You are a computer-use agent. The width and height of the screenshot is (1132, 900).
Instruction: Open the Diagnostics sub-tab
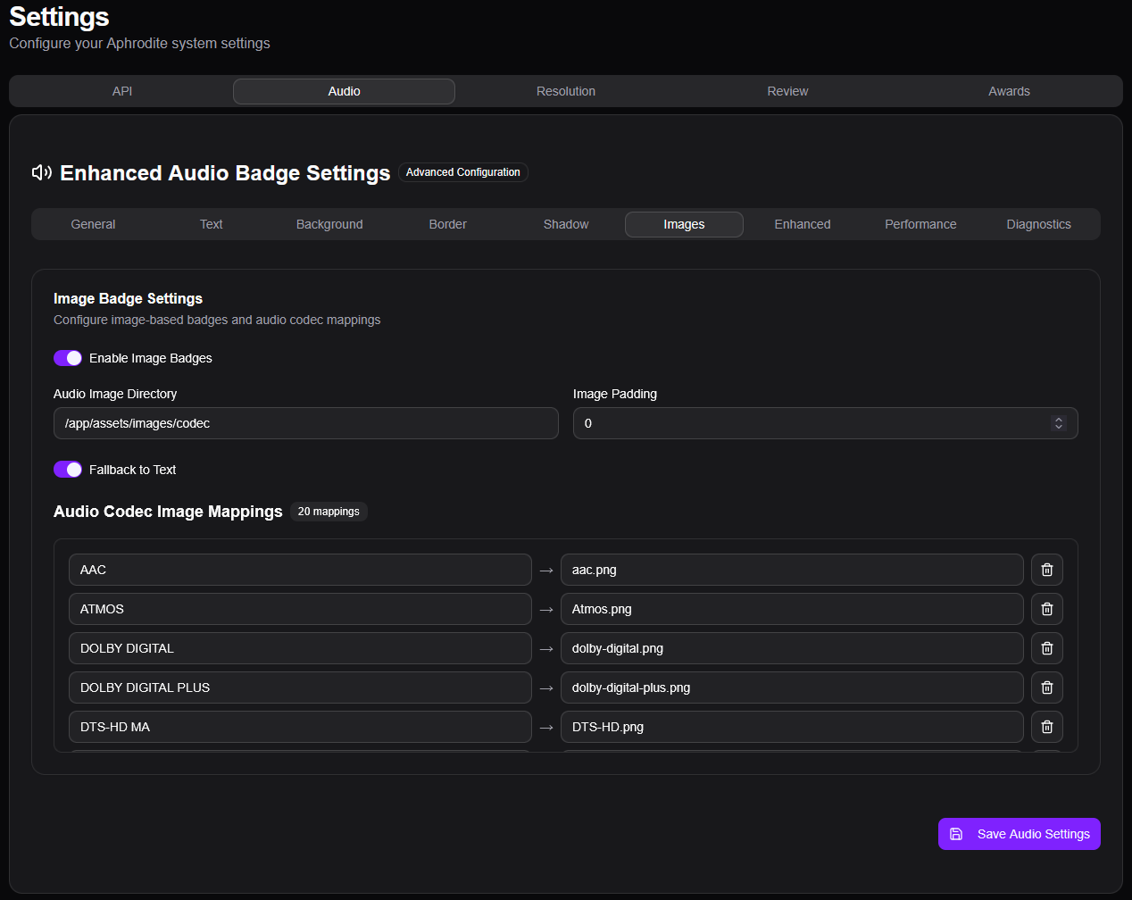1038,224
